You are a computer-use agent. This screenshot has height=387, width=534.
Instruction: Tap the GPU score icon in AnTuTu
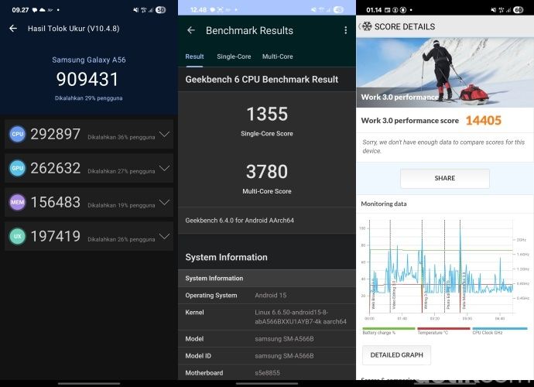[17, 168]
